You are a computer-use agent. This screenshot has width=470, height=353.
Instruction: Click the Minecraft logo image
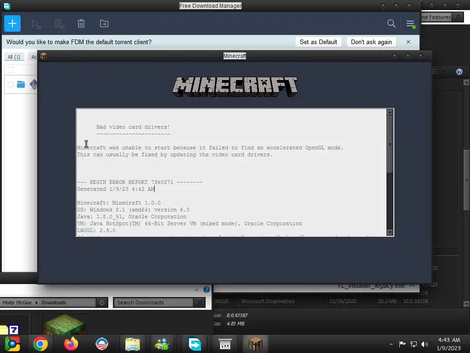(x=235, y=87)
